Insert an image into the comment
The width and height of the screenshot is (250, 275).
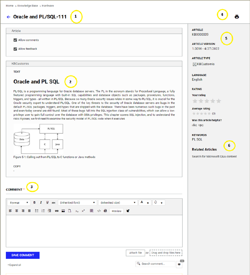coord(64,211)
